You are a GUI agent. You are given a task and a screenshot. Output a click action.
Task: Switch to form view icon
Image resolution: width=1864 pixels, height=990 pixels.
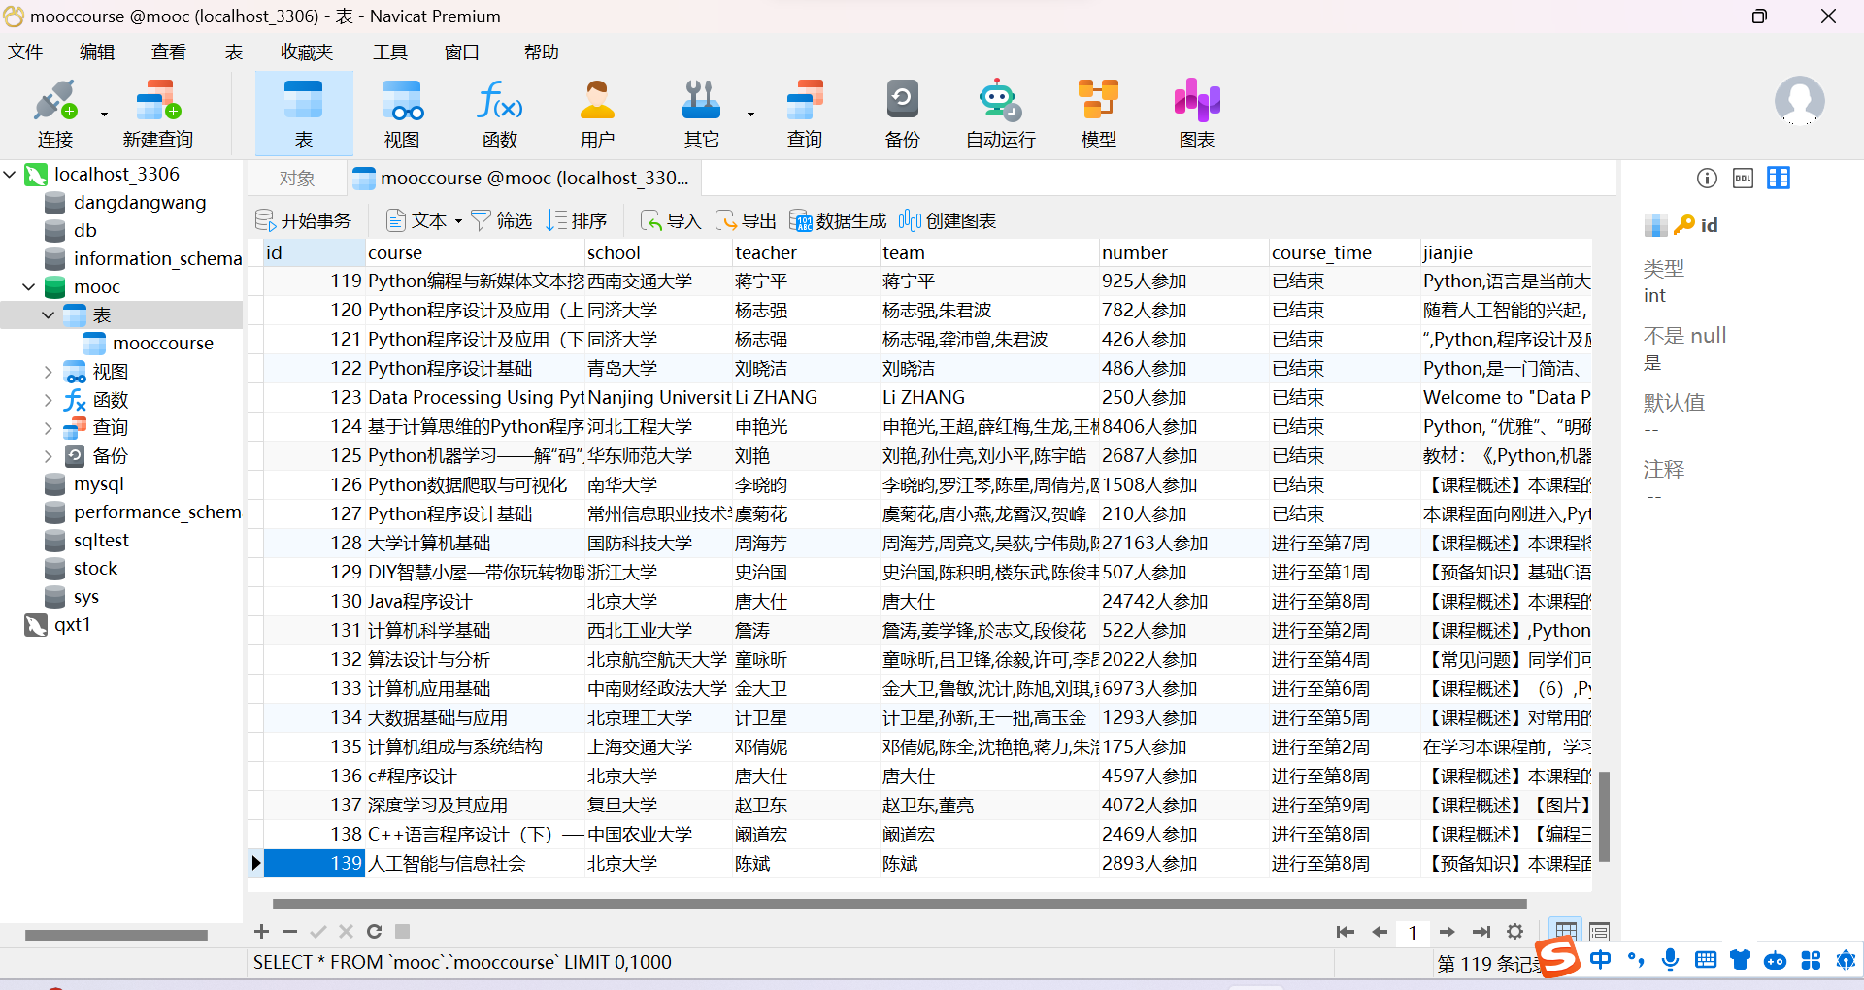coord(1600,932)
